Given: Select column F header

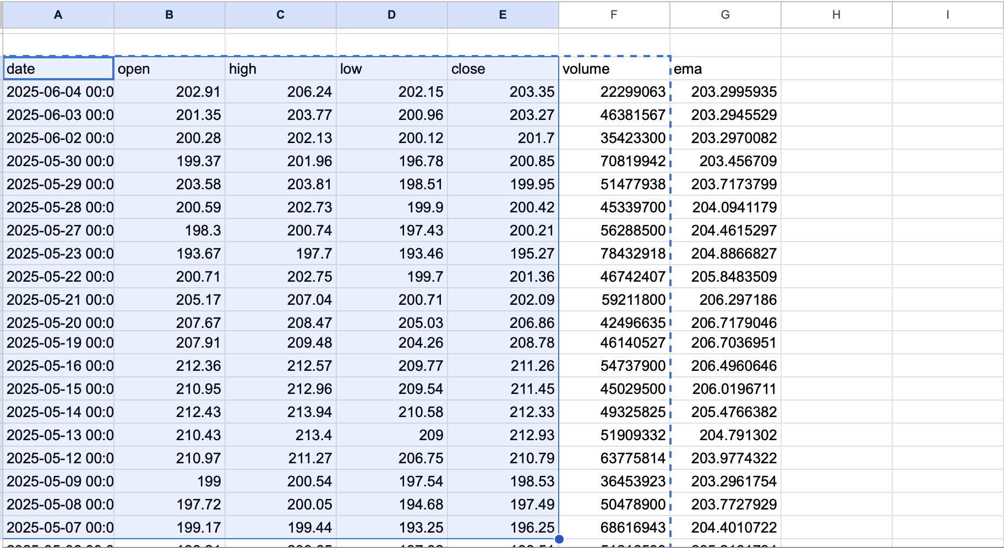Looking at the screenshot, I should (x=614, y=15).
